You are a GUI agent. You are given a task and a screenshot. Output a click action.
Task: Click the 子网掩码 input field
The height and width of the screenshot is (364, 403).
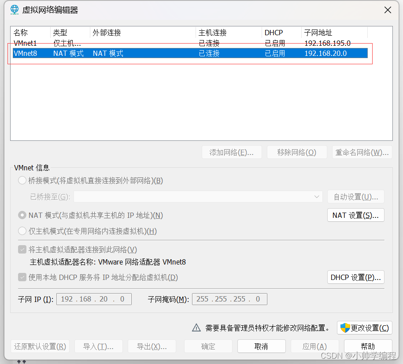229,299
